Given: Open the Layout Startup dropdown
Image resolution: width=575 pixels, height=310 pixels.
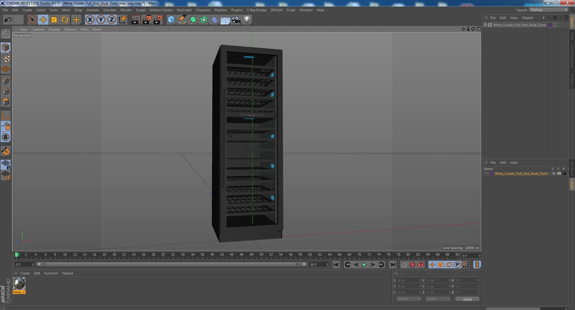Looking at the screenshot, I should point(549,10).
